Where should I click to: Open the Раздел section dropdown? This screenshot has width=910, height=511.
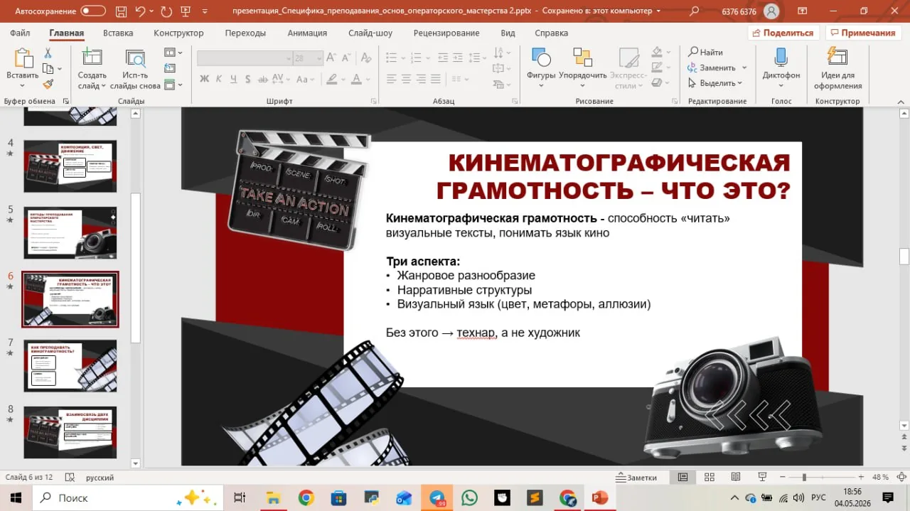click(x=173, y=85)
